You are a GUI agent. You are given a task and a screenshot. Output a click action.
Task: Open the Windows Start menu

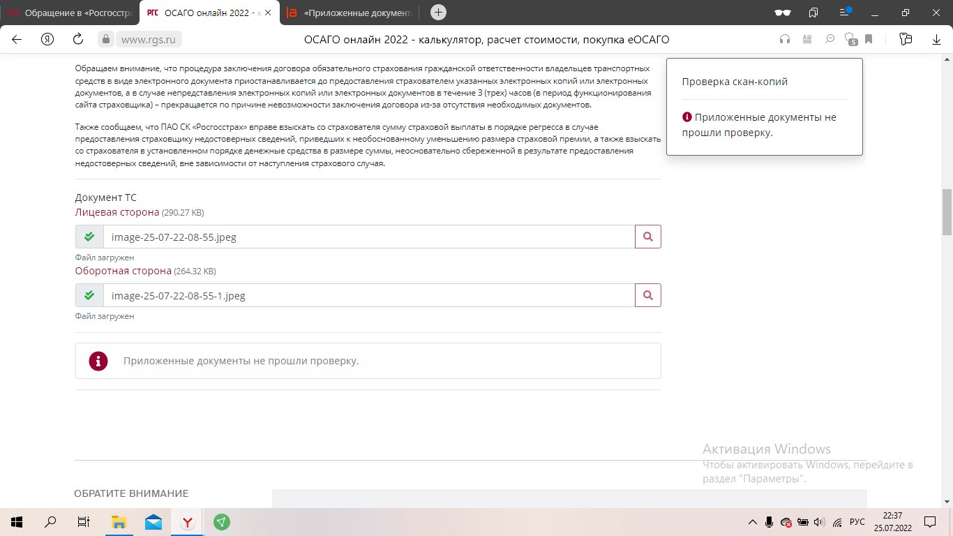coord(17,521)
